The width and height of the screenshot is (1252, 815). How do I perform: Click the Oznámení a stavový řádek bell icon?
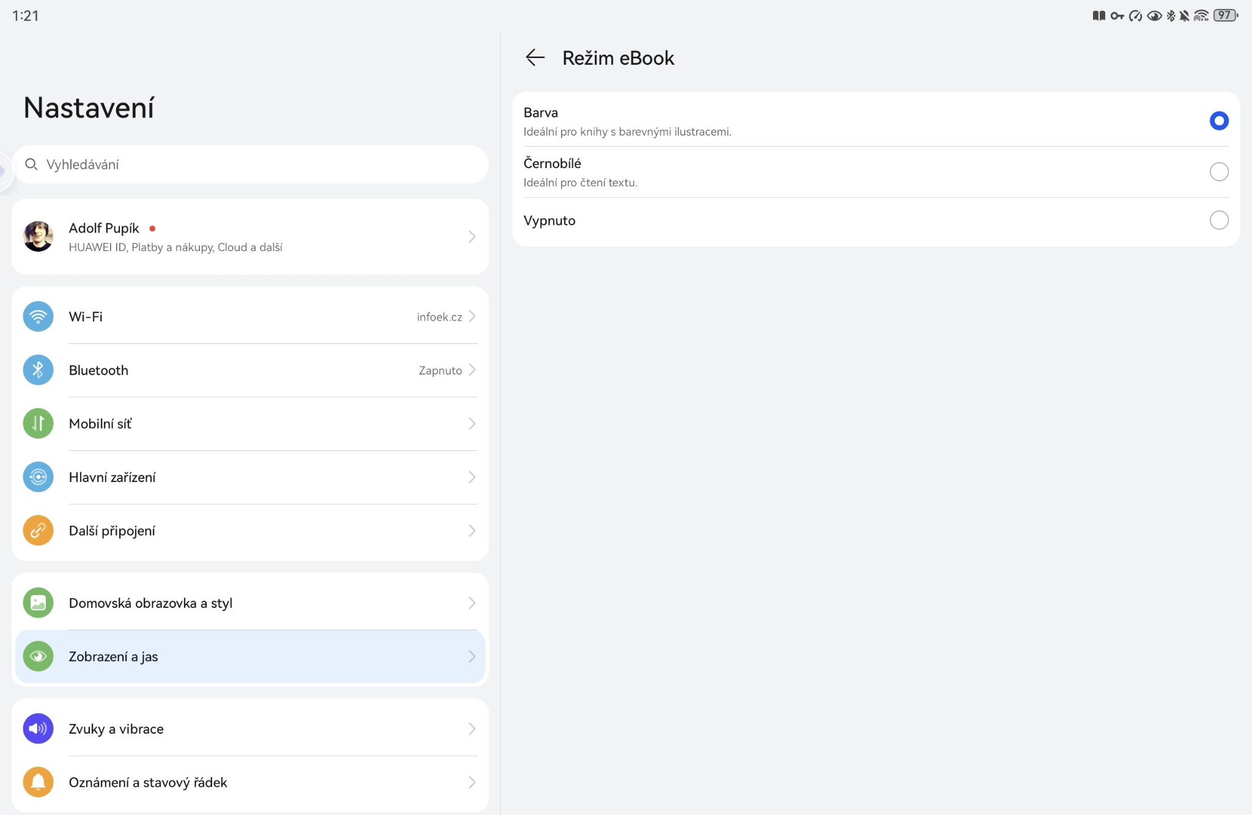38,782
